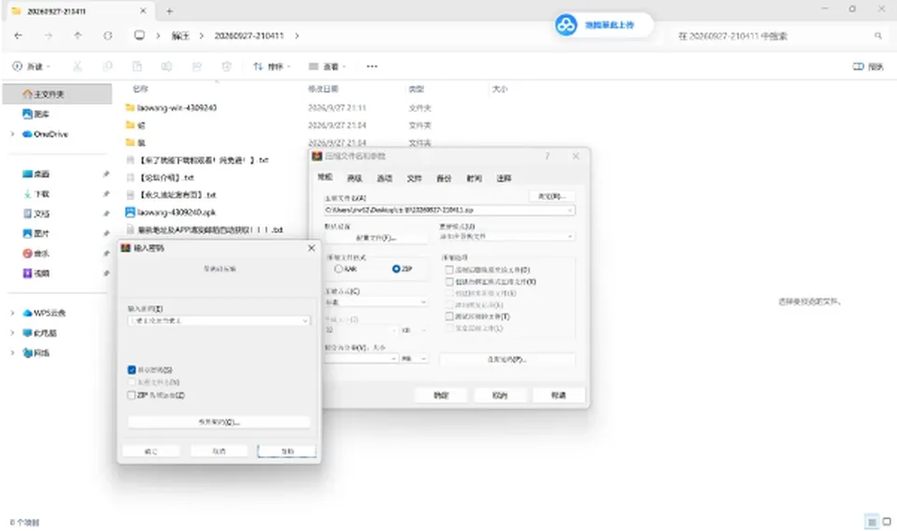
Task: Open the View (查看) dropdown in toolbar
Action: pos(327,66)
